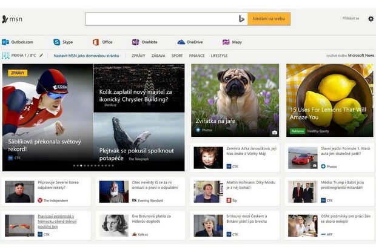Click 'The Telegraph' source label
Viewport: 376px width, 250px height.
(x=139, y=159)
